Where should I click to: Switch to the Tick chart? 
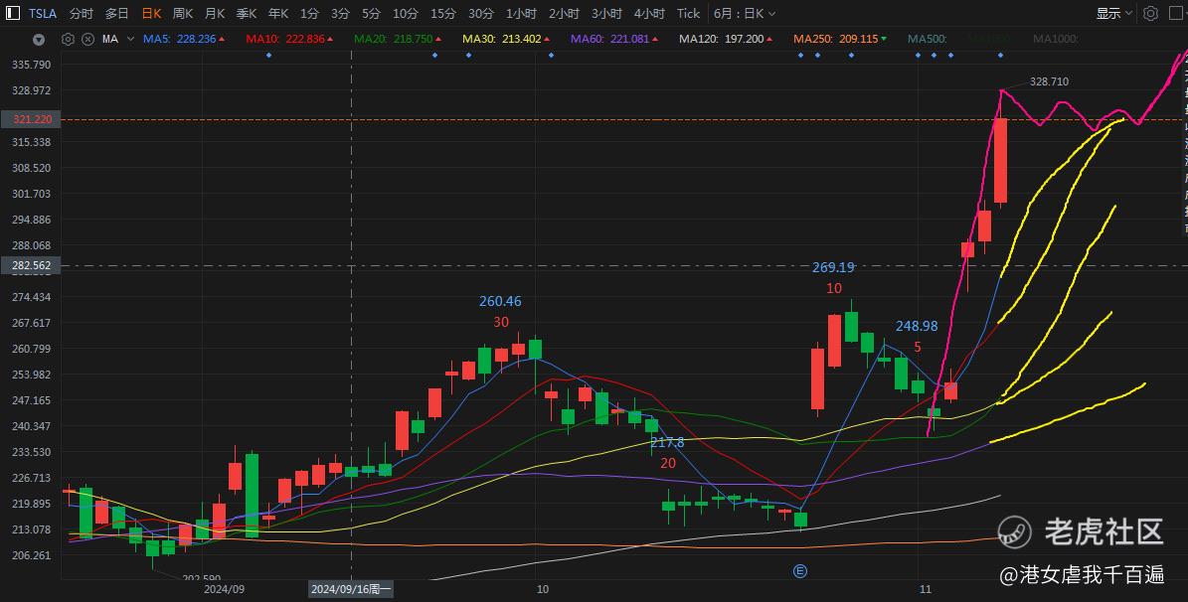(688, 14)
